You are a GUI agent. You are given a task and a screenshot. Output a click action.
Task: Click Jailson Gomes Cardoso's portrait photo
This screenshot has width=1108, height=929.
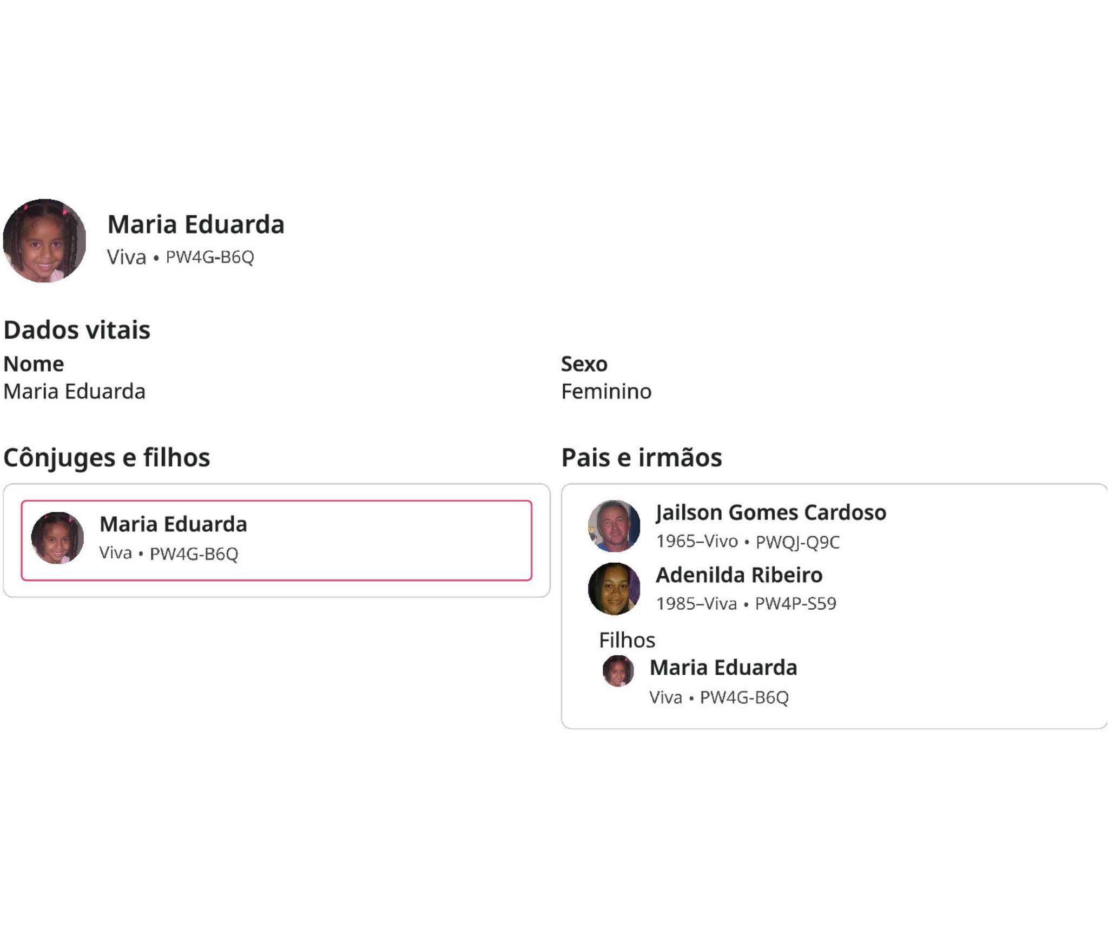(614, 526)
